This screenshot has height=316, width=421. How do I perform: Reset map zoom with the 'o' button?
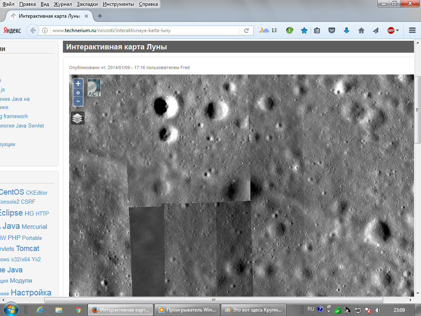(78, 93)
